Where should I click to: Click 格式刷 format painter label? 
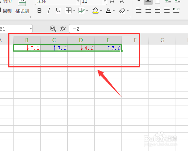point(22,11)
